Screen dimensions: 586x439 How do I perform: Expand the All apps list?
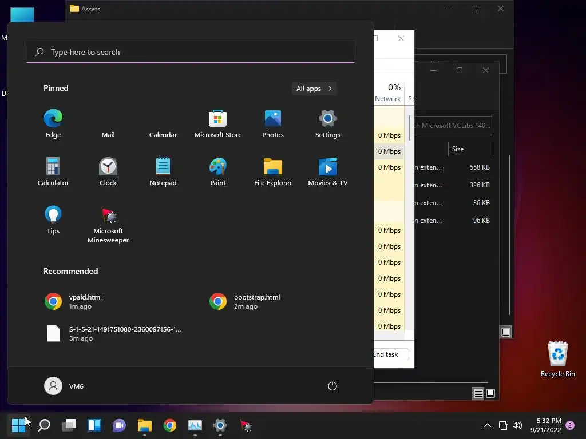point(314,89)
